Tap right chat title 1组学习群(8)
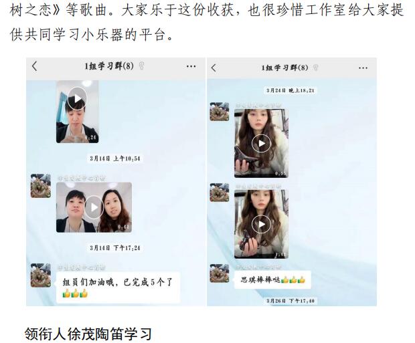Screen dimensions: 415x343 pos(284,68)
